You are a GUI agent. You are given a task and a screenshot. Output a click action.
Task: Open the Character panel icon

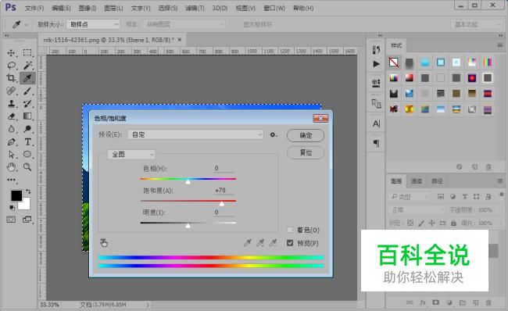(376, 123)
